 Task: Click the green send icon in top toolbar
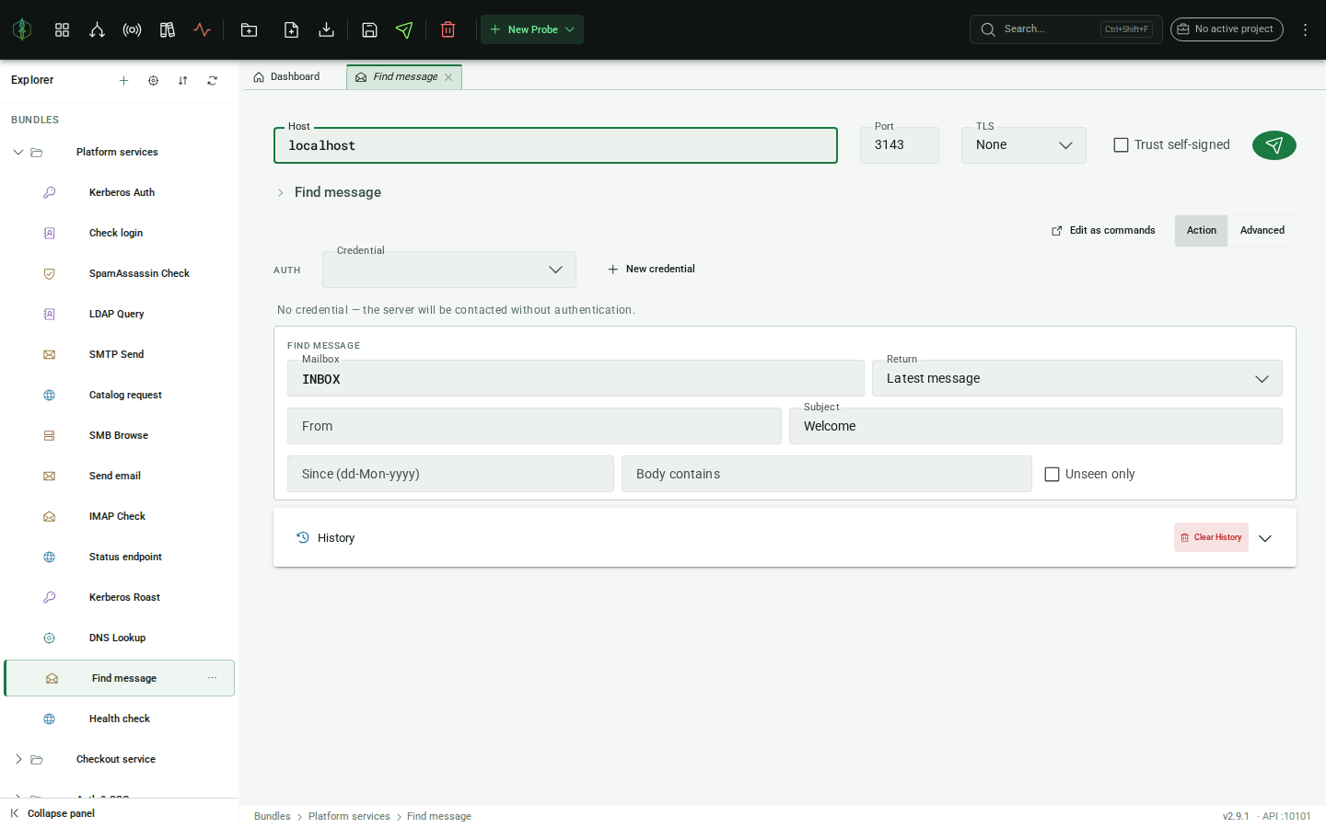pos(404,29)
